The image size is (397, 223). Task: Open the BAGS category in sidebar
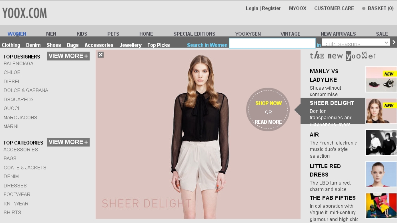point(10,159)
